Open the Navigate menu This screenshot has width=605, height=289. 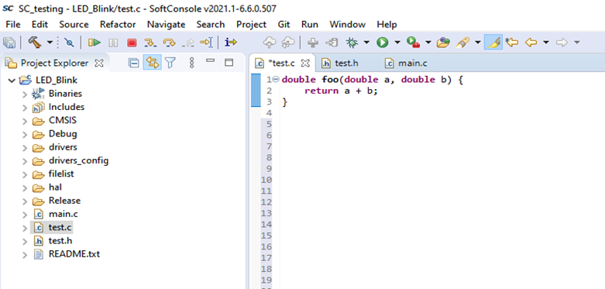(x=166, y=24)
